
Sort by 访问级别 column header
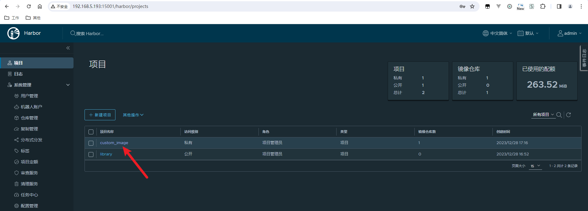click(x=191, y=132)
